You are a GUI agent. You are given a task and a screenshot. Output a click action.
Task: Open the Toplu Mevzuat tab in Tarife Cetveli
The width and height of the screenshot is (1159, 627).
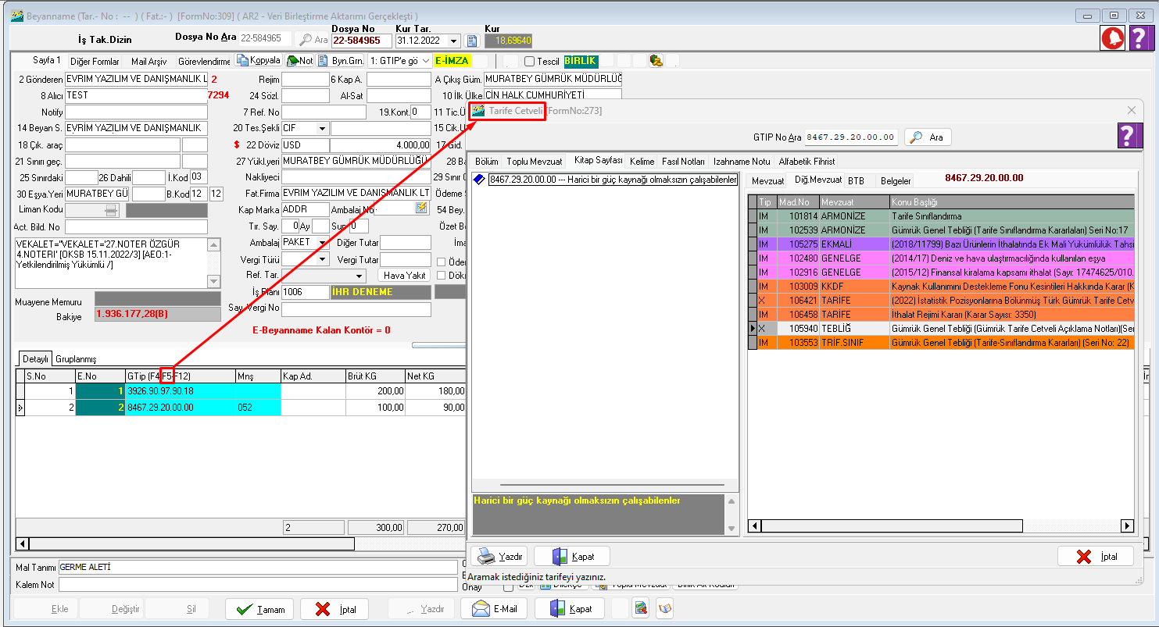click(535, 161)
